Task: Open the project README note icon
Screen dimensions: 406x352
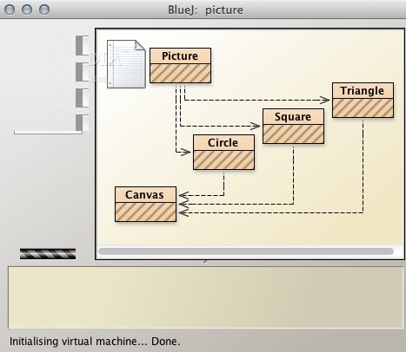Action: coord(126,64)
